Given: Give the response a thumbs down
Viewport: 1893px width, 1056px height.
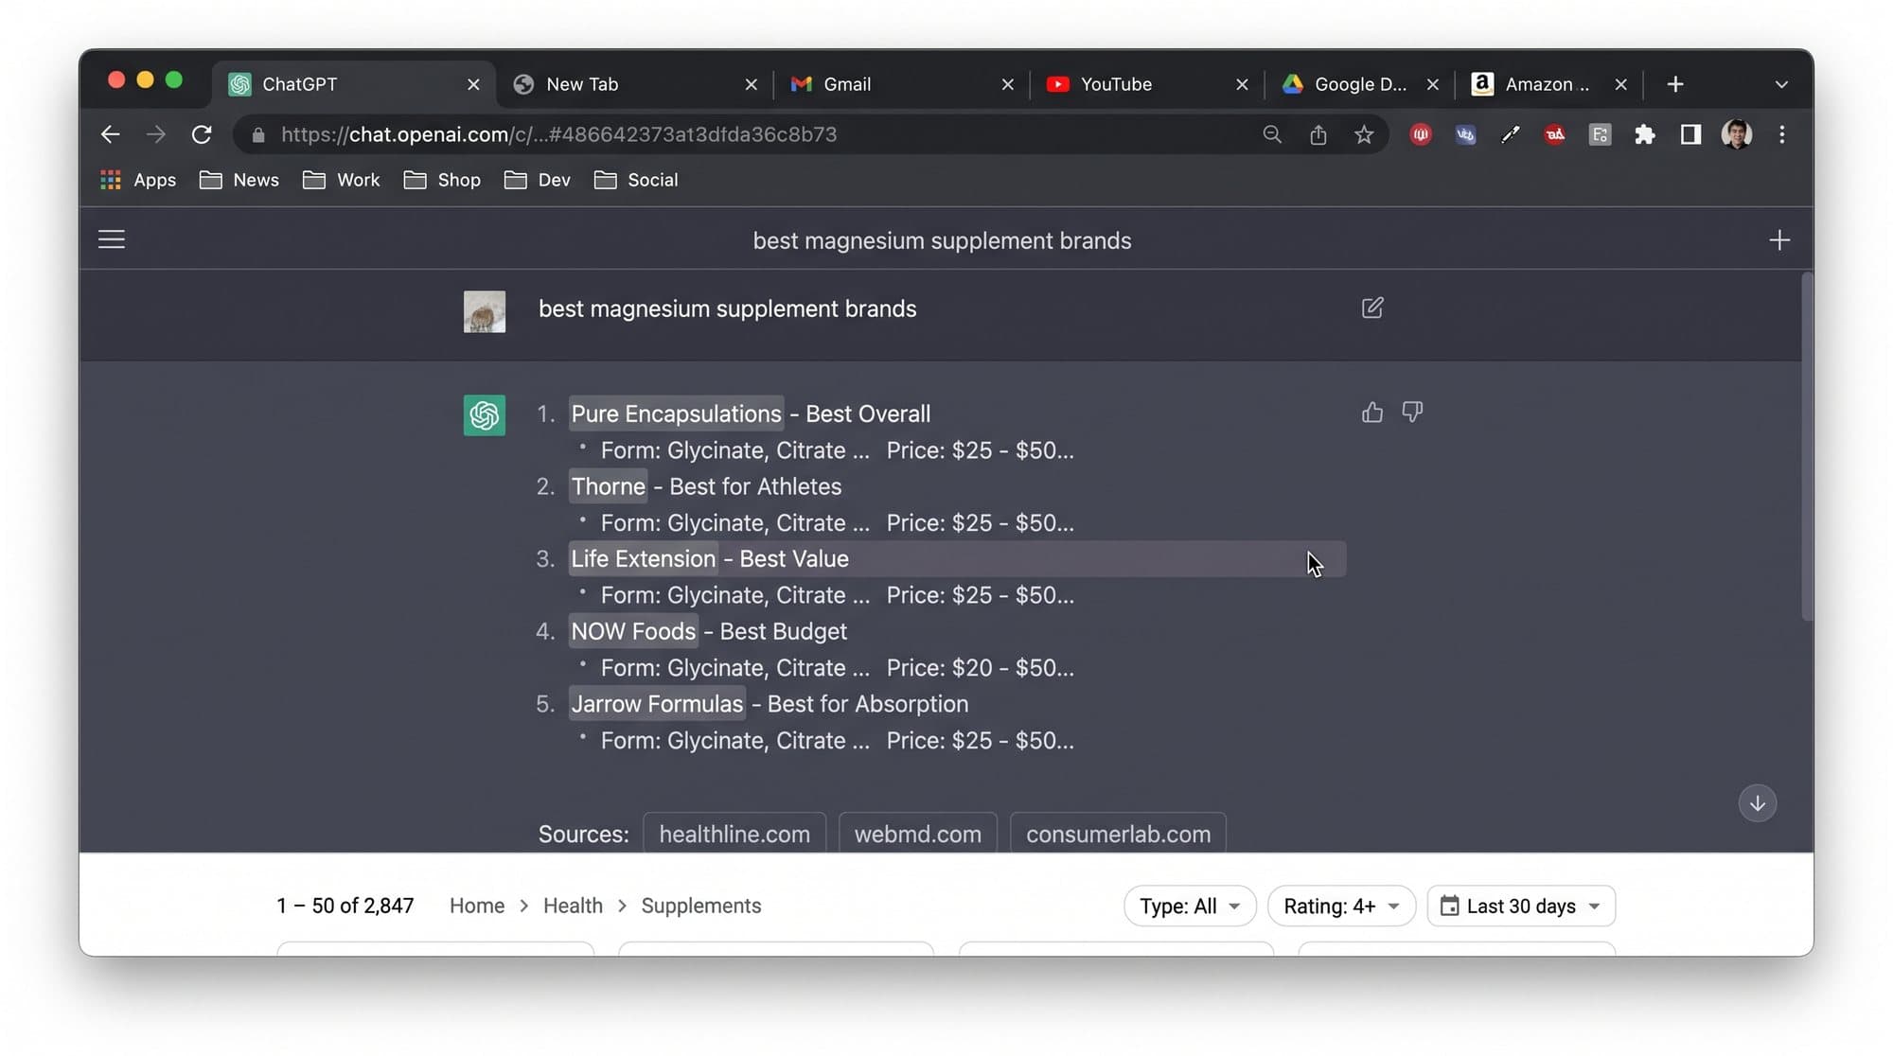Looking at the screenshot, I should pos(1412,413).
